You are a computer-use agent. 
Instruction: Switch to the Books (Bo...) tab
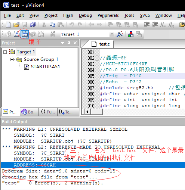click(29, 112)
